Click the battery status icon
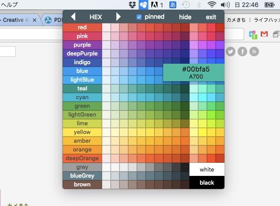Image resolution: width=280 pixels, height=206 pixels. (x=269, y=5)
